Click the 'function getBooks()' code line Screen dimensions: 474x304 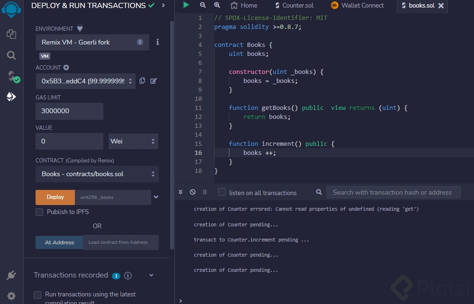[x=318, y=108]
